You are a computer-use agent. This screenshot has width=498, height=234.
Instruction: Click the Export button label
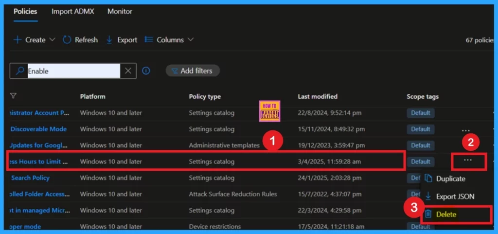[127, 40]
